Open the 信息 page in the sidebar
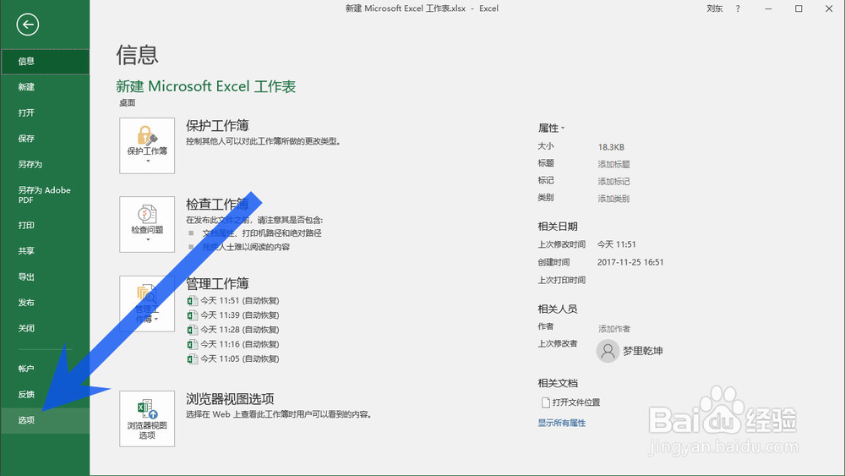Image resolution: width=845 pixels, height=476 pixels. pyautogui.click(x=46, y=62)
